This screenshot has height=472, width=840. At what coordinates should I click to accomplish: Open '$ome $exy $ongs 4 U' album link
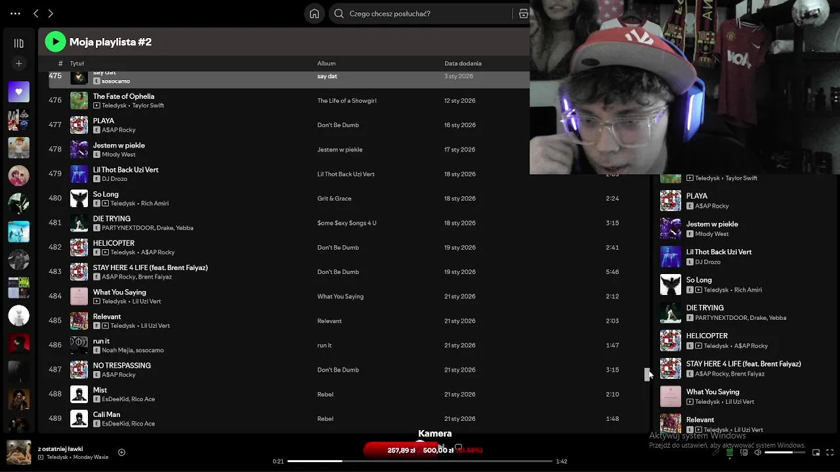click(x=346, y=223)
